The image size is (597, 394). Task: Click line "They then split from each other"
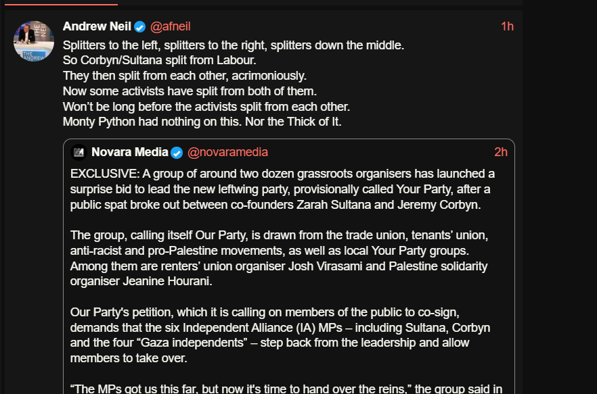coord(185,76)
